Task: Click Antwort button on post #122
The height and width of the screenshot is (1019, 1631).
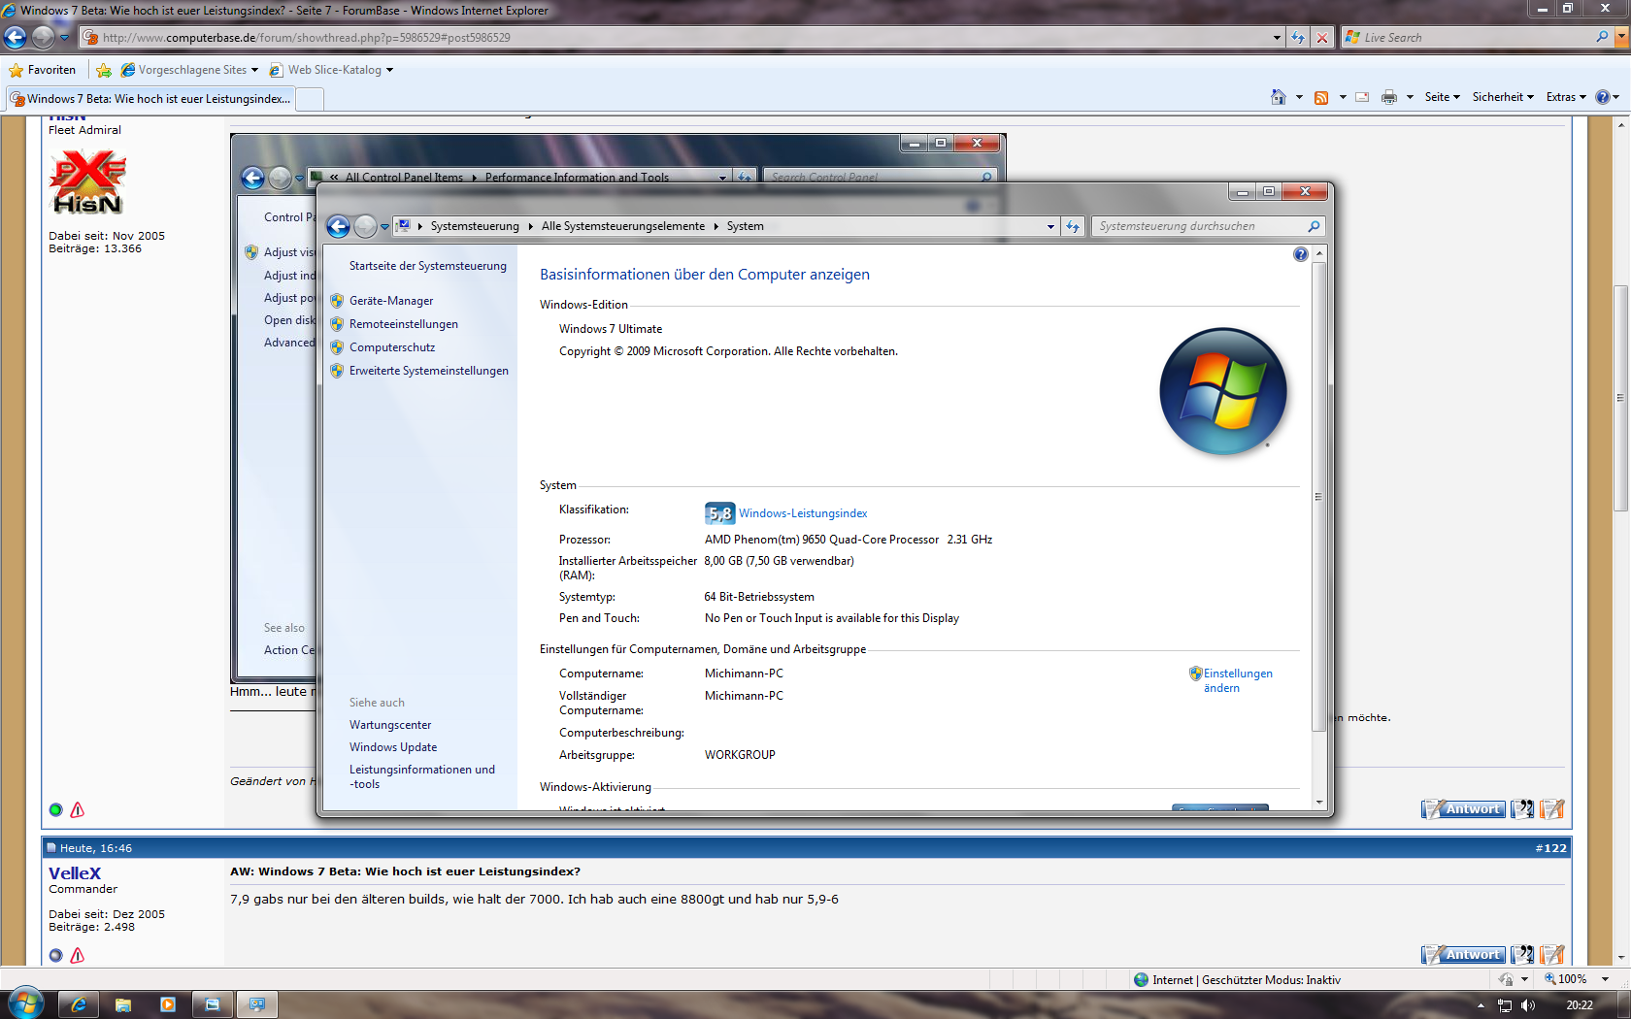Action: pos(1464,955)
